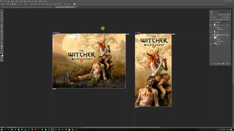This screenshot has width=234, height=131.
Task: Click the smart object filter icon
Action: [228, 15]
